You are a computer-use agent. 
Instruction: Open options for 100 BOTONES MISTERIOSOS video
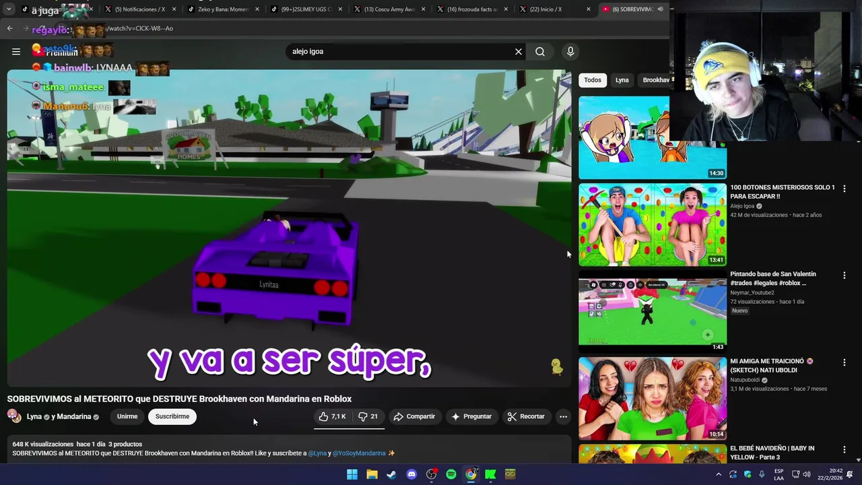tap(844, 189)
